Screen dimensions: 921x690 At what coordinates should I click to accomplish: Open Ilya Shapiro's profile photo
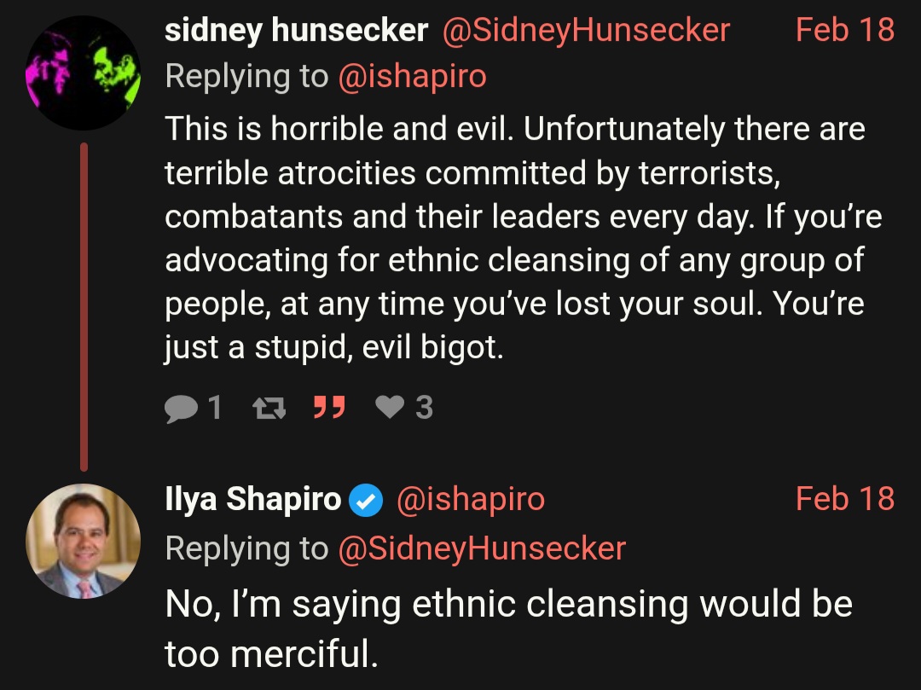[84, 541]
